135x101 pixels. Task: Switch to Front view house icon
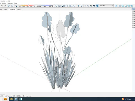coord(62,6)
